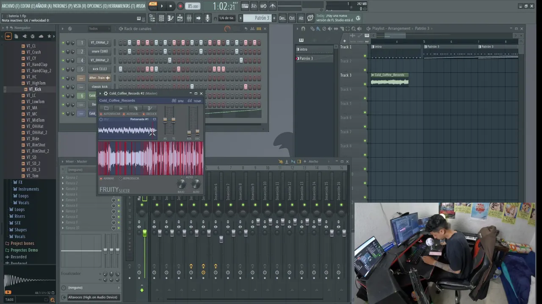This screenshot has height=304, width=542.
Task: Toggle the PAT/SONG mode switch
Action: [153, 6]
